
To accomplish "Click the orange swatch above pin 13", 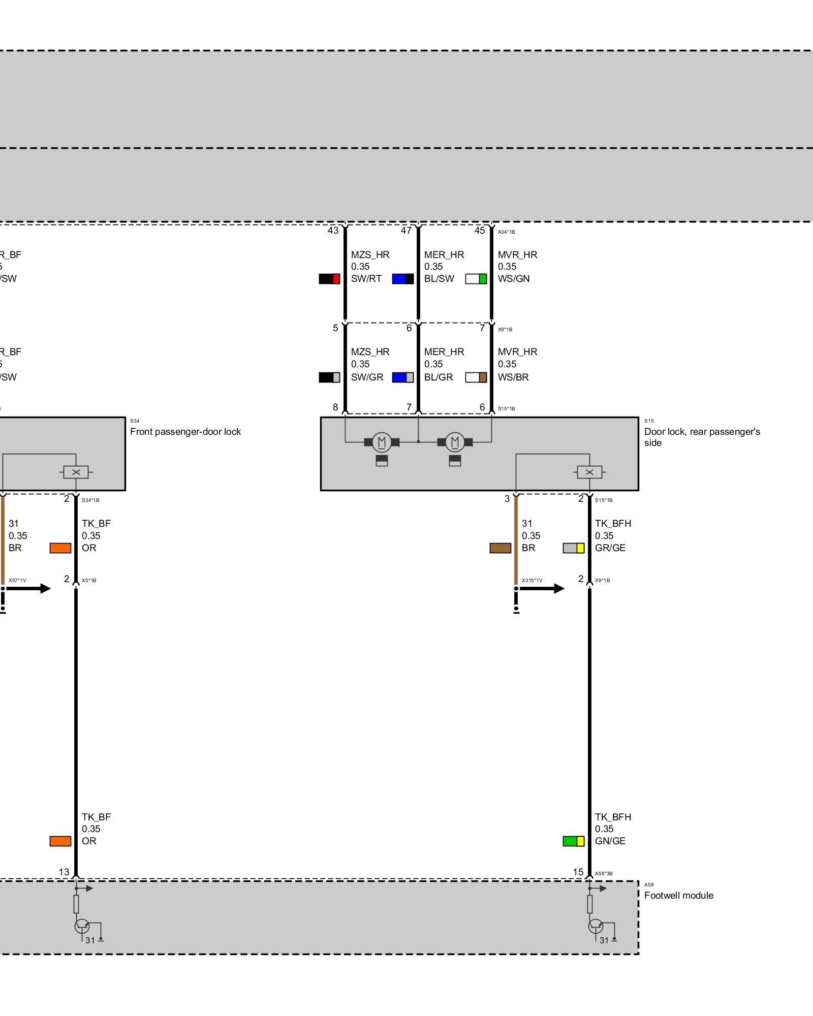I will click(x=60, y=841).
